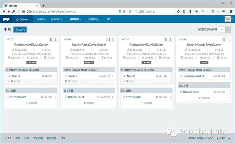The width and height of the screenshot is (235, 144).
Task: Open actions menu for Node_1 container
Action: pyautogui.click(x=55, y=76)
